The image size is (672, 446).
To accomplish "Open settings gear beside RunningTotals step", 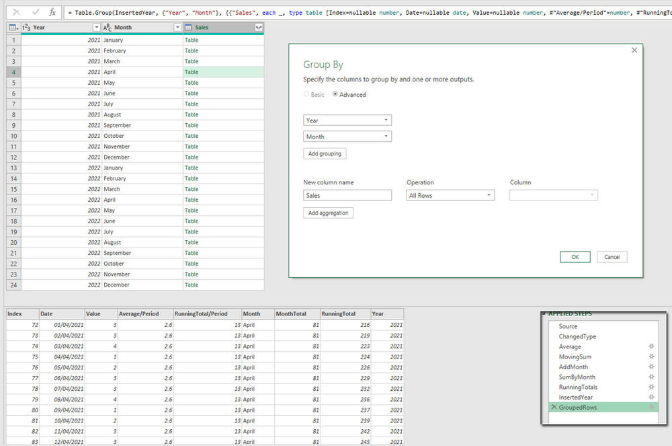I will (650, 387).
